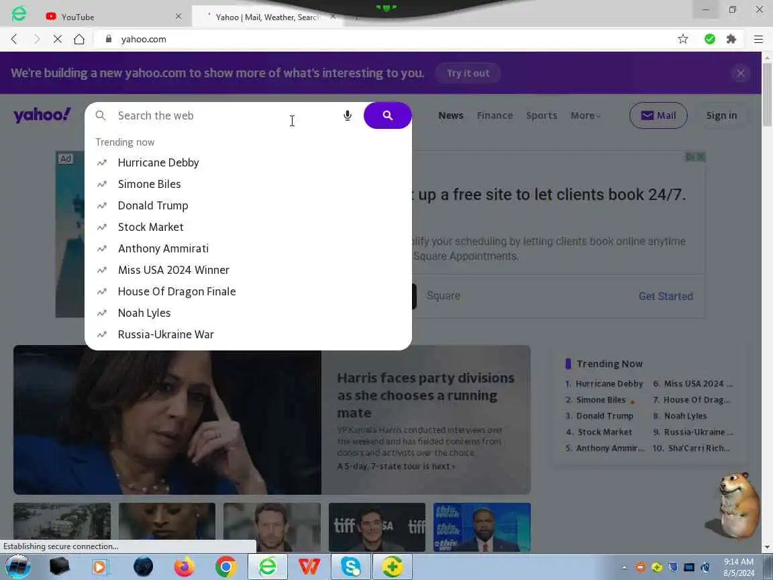Close the Square ad with X icon

(x=701, y=157)
